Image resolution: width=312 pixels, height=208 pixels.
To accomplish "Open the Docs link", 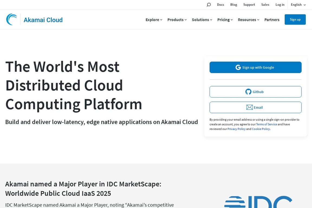I will tap(220, 5).
